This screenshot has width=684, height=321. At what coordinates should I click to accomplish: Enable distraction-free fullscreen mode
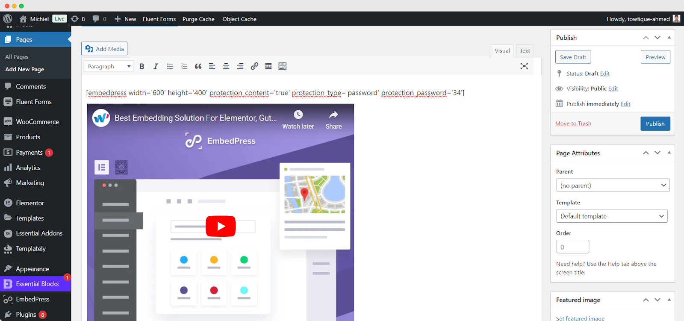point(524,66)
